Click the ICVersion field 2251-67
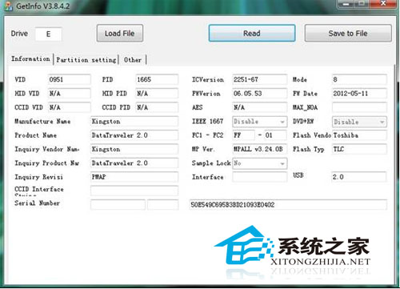 pyautogui.click(x=259, y=79)
